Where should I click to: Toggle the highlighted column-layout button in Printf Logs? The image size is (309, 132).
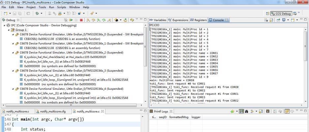tap(241, 112)
